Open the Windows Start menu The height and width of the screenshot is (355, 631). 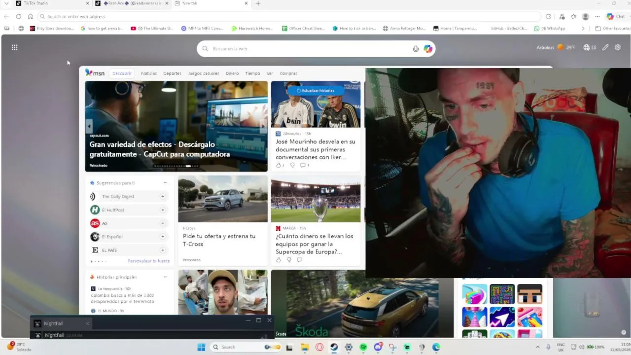[x=201, y=347]
